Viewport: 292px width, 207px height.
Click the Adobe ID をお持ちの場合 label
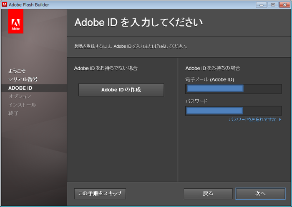(213, 68)
